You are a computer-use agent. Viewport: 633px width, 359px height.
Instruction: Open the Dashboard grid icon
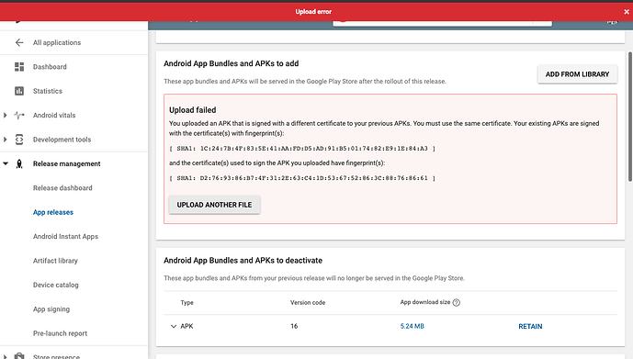(19, 66)
